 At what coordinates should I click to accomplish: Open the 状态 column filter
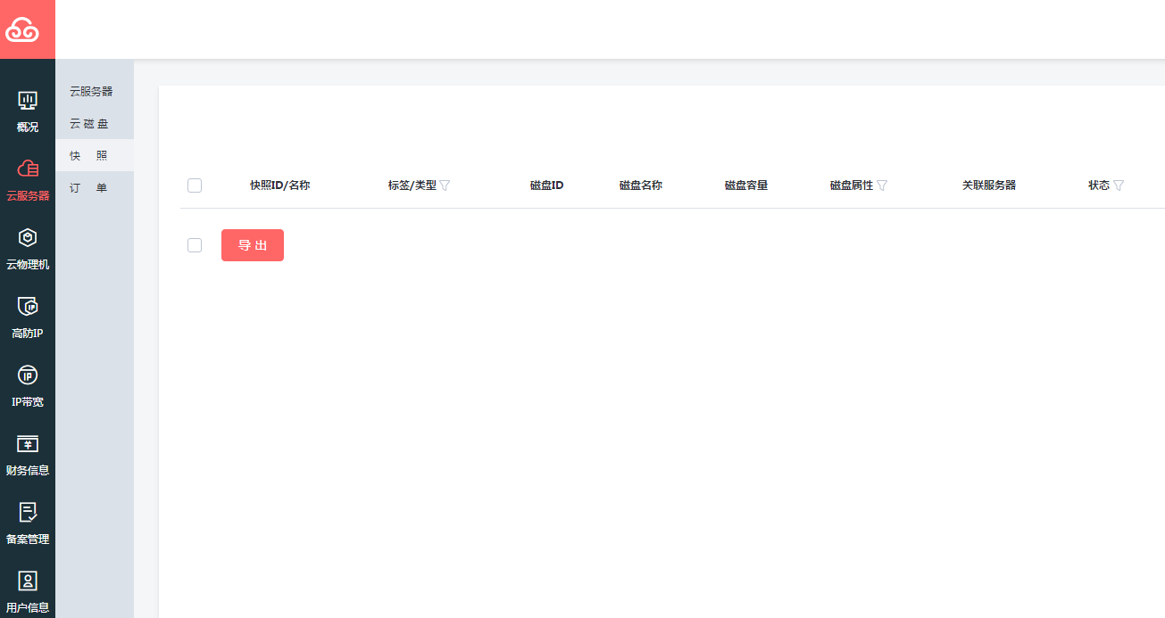(1119, 185)
